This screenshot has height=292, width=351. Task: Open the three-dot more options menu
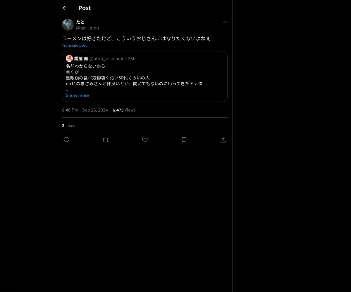coord(225,22)
